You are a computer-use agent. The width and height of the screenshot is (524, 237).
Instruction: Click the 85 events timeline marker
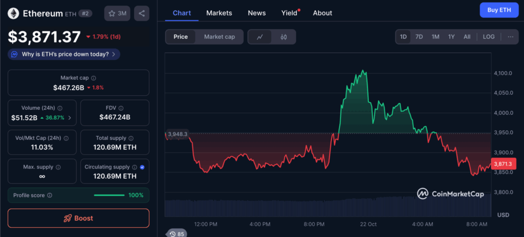pyautogui.click(x=177, y=233)
